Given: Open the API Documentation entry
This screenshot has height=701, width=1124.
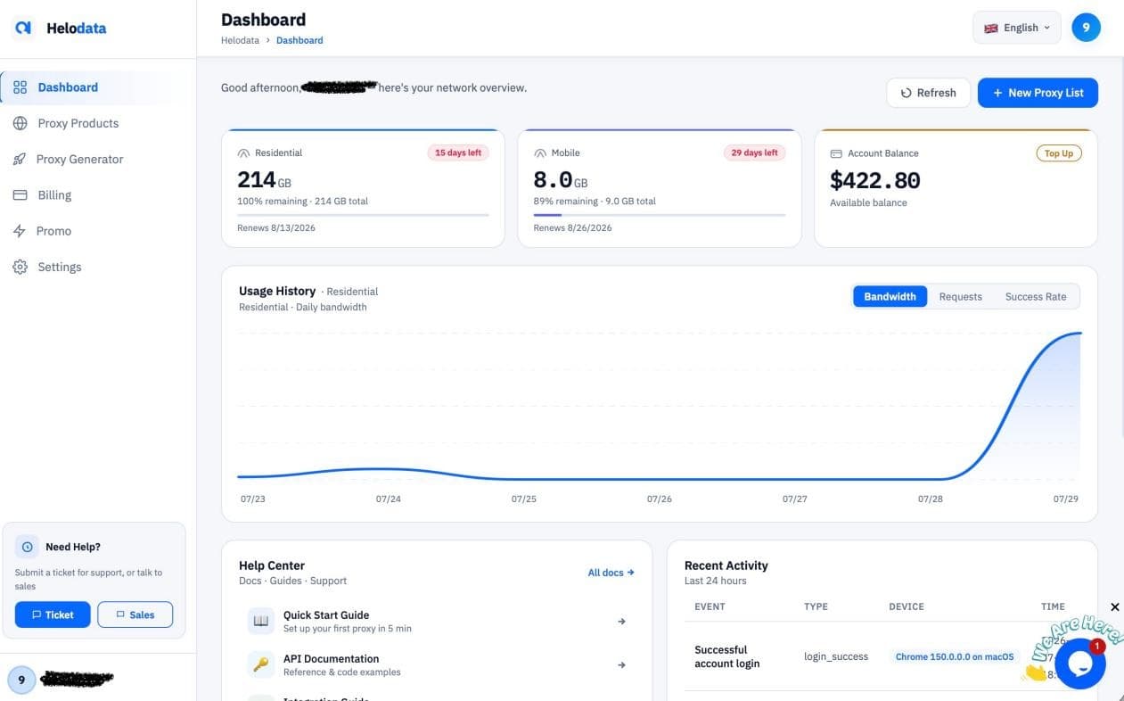Looking at the screenshot, I should pyautogui.click(x=437, y=664).
